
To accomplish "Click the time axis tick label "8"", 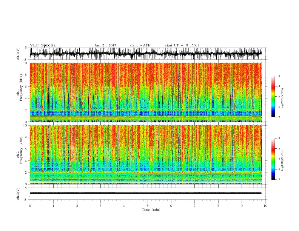I will tap(218, 206).
